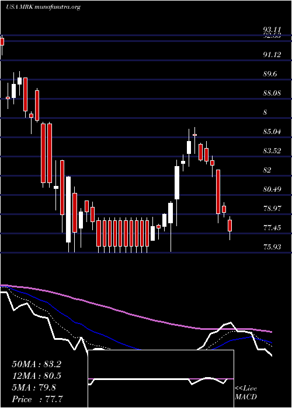The width and height of the screenshot is (292, 408).
Task: Click the 85.04 price axis label
Action: point(272,132)
